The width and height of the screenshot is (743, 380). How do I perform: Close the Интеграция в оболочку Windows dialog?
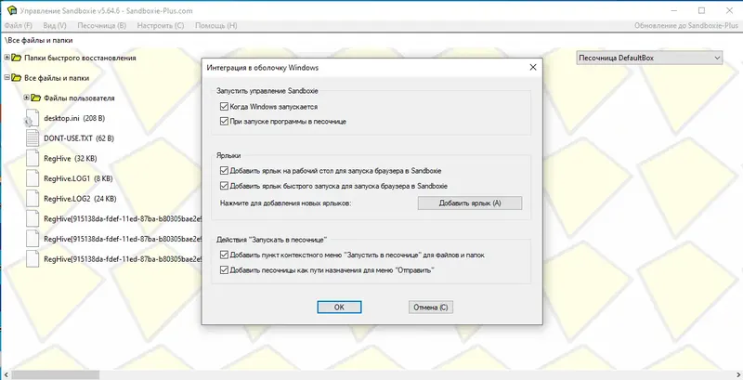tap(532, 67)
